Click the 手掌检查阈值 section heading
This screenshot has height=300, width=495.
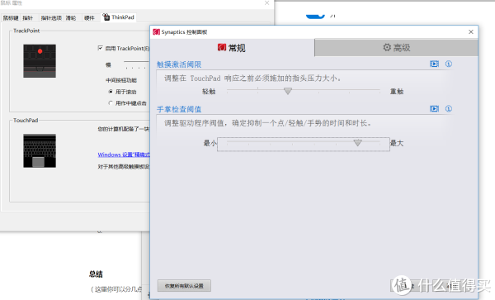[179, 109]
